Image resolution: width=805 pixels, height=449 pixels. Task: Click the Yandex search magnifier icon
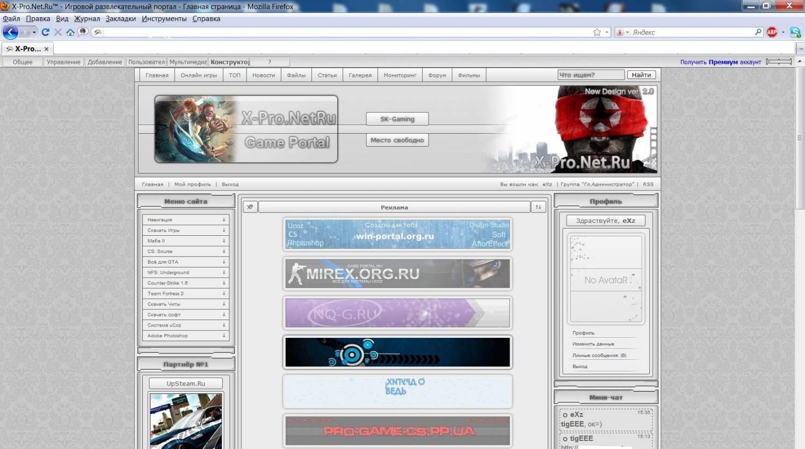click(x=758, y=32)
